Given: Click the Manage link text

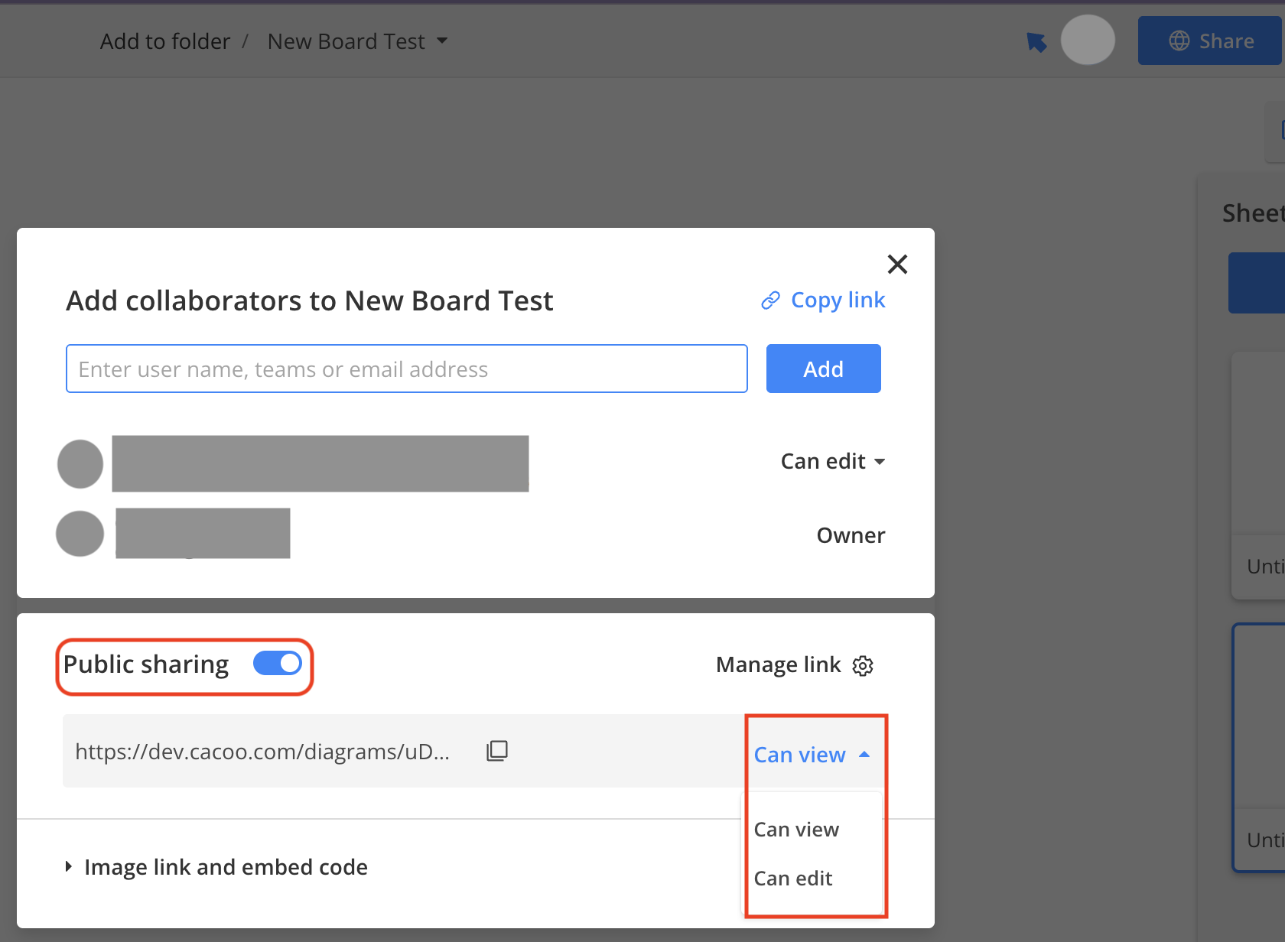Looking at the screenshot, I should click(779, 665).
